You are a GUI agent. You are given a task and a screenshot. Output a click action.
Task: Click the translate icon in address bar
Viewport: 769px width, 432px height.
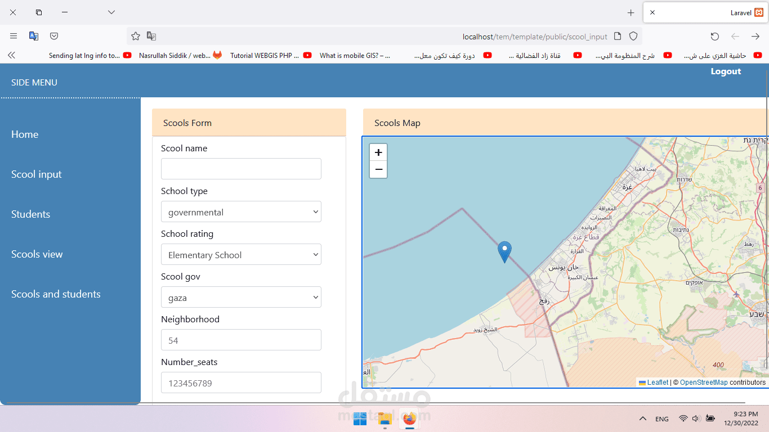coord(151,36)
